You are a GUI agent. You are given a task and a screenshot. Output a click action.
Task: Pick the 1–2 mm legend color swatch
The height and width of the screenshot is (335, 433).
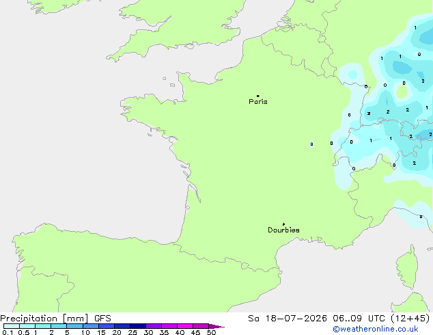(43, 326)
